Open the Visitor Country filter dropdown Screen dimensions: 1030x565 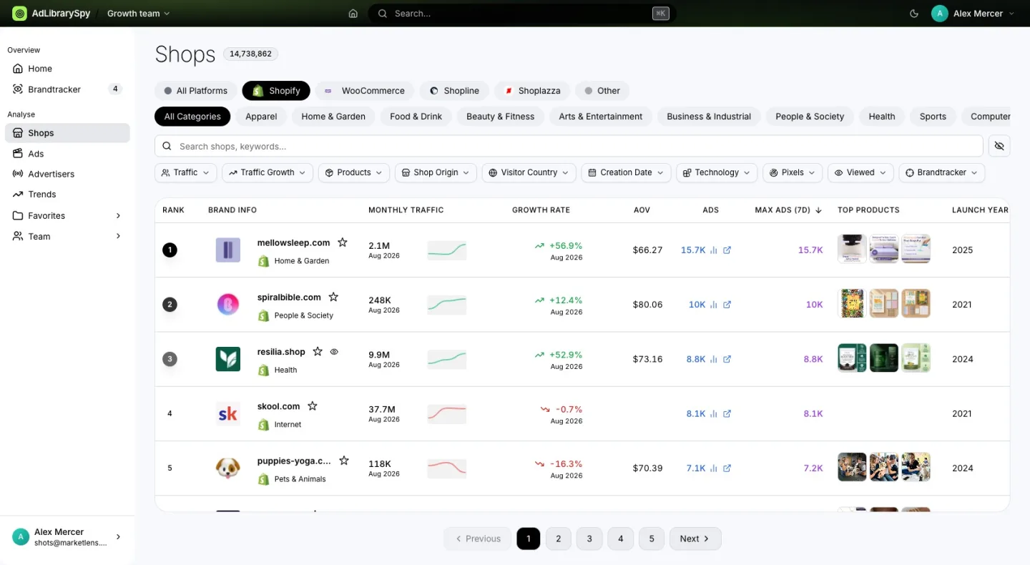point(529,172)
